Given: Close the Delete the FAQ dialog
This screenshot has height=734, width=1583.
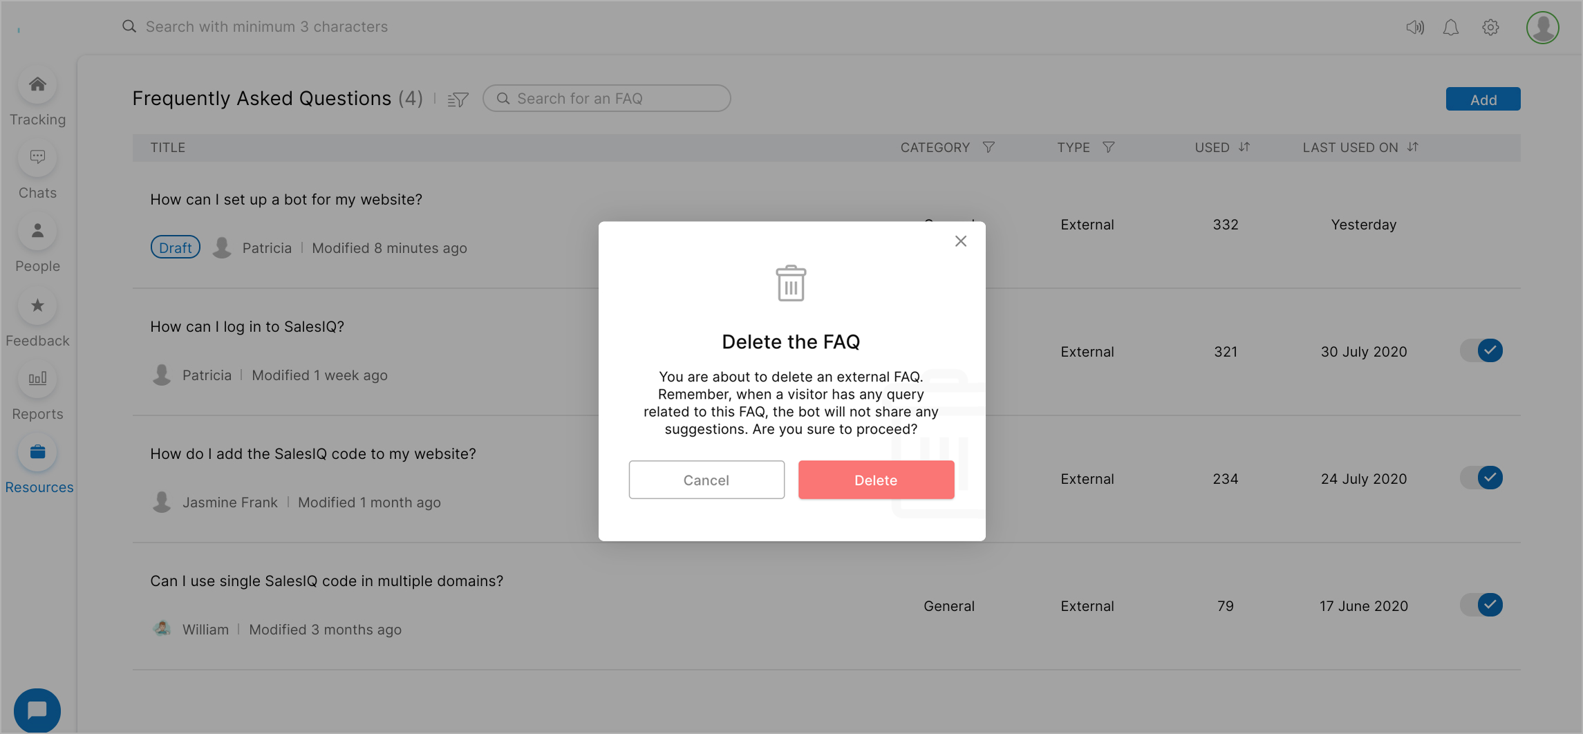Looking at the screenshot, I should pyautogui.click(x=961, y=241).
